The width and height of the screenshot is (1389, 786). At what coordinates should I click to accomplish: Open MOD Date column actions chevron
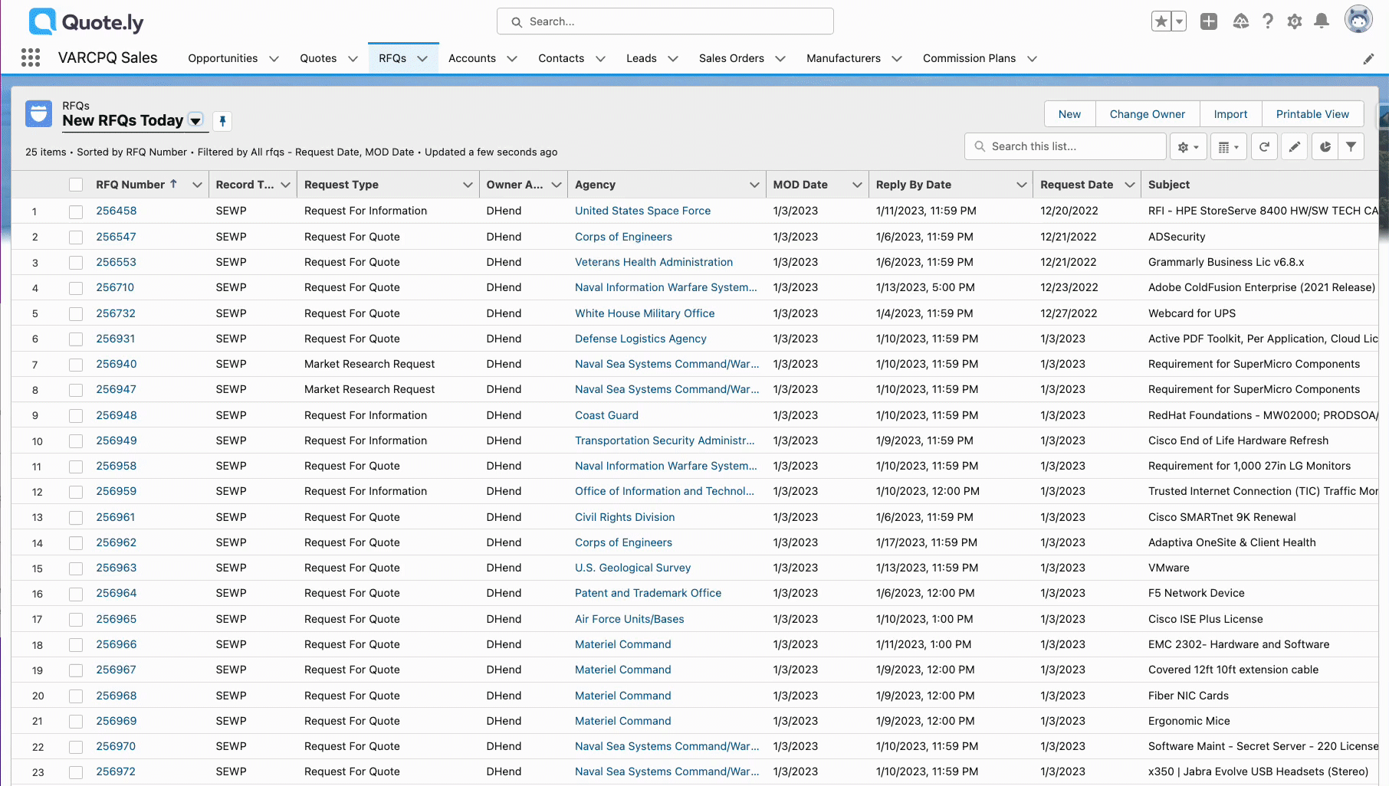tap(857, 185)
